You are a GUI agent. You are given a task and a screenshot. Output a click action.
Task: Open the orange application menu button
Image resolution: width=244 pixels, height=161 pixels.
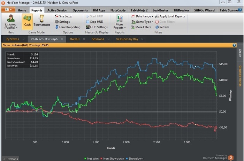(8, 10)
